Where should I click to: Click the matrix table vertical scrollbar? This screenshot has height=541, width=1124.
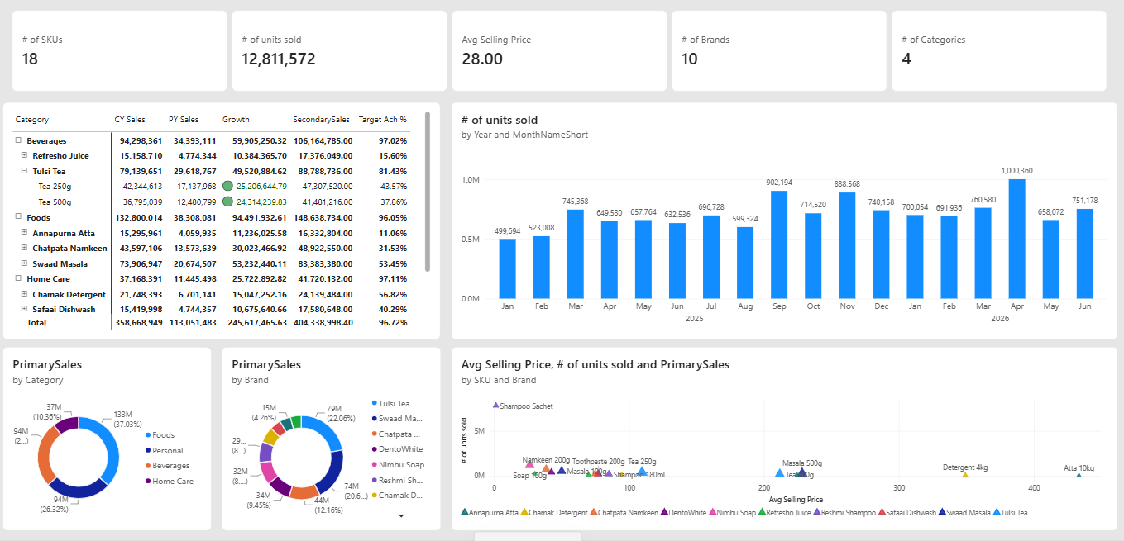click(x=428, y=192)
